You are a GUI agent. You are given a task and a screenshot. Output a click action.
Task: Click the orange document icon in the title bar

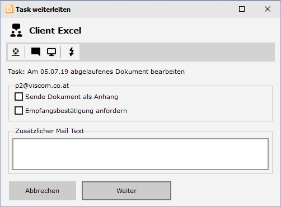pos(10,9)
